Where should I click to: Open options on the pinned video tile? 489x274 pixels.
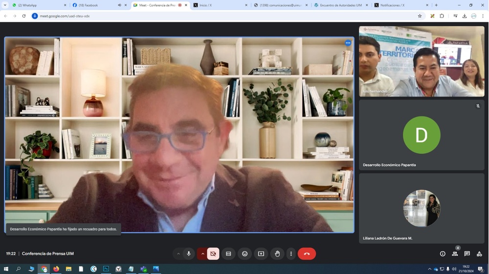(348, 43)
